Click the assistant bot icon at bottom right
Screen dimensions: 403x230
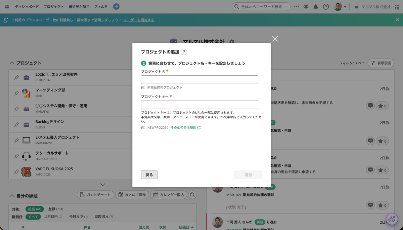(392, 220)
